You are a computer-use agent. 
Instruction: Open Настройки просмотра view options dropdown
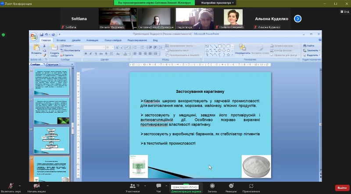pos(219,3)
